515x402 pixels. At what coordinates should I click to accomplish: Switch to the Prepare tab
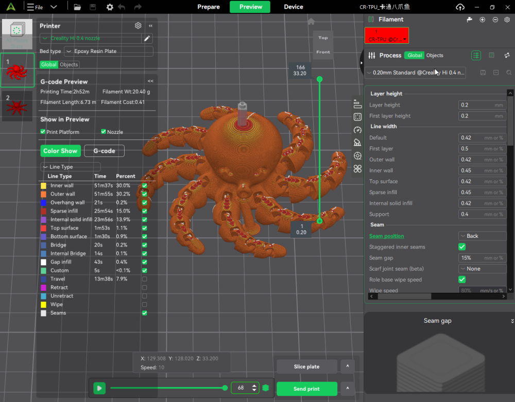(x=209, y=7)
